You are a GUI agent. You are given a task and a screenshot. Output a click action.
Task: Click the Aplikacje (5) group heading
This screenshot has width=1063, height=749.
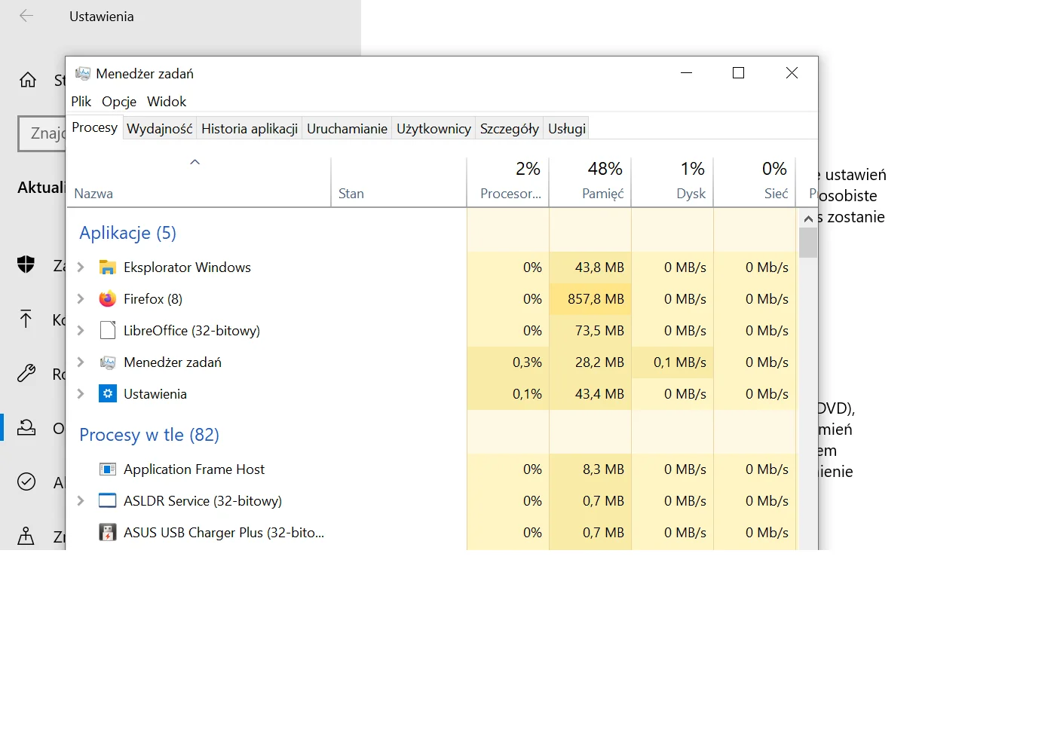click(x=127, y=233)
